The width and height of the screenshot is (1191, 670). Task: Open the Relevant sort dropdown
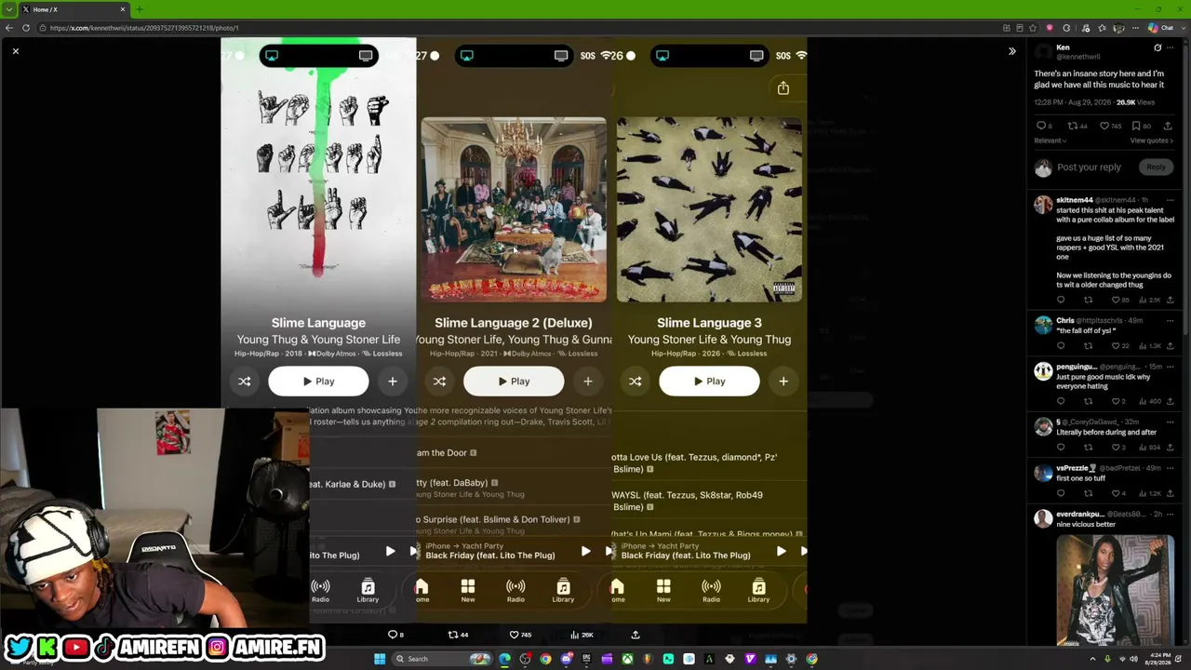[1050, 141]
